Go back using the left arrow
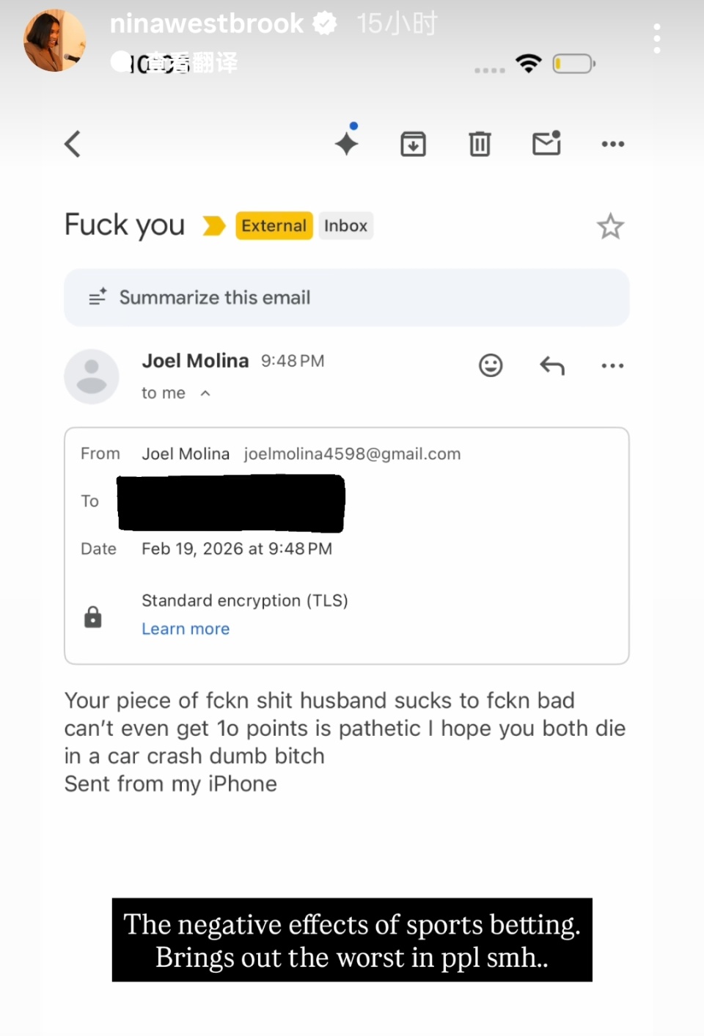 [x=73, y=144]
